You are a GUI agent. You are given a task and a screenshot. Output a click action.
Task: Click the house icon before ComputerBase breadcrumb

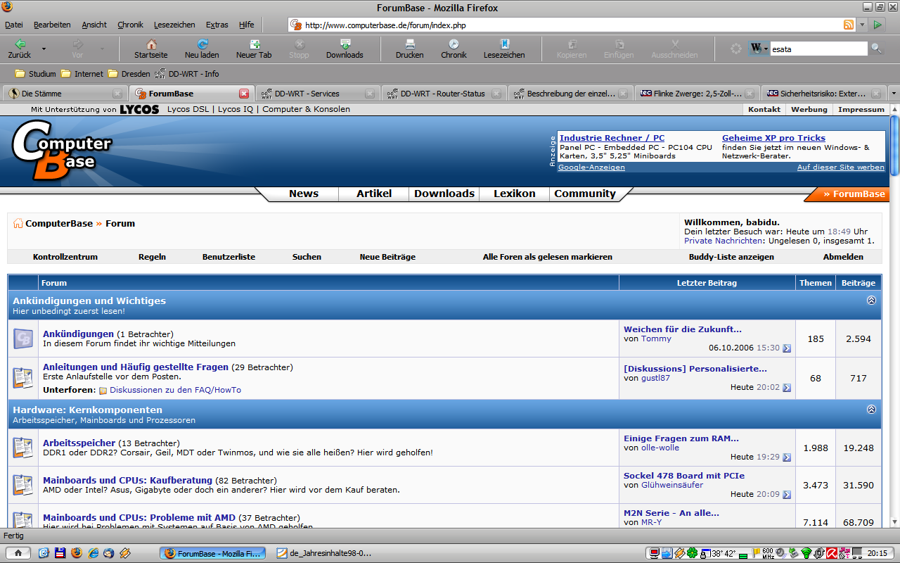tap(18, 224)
